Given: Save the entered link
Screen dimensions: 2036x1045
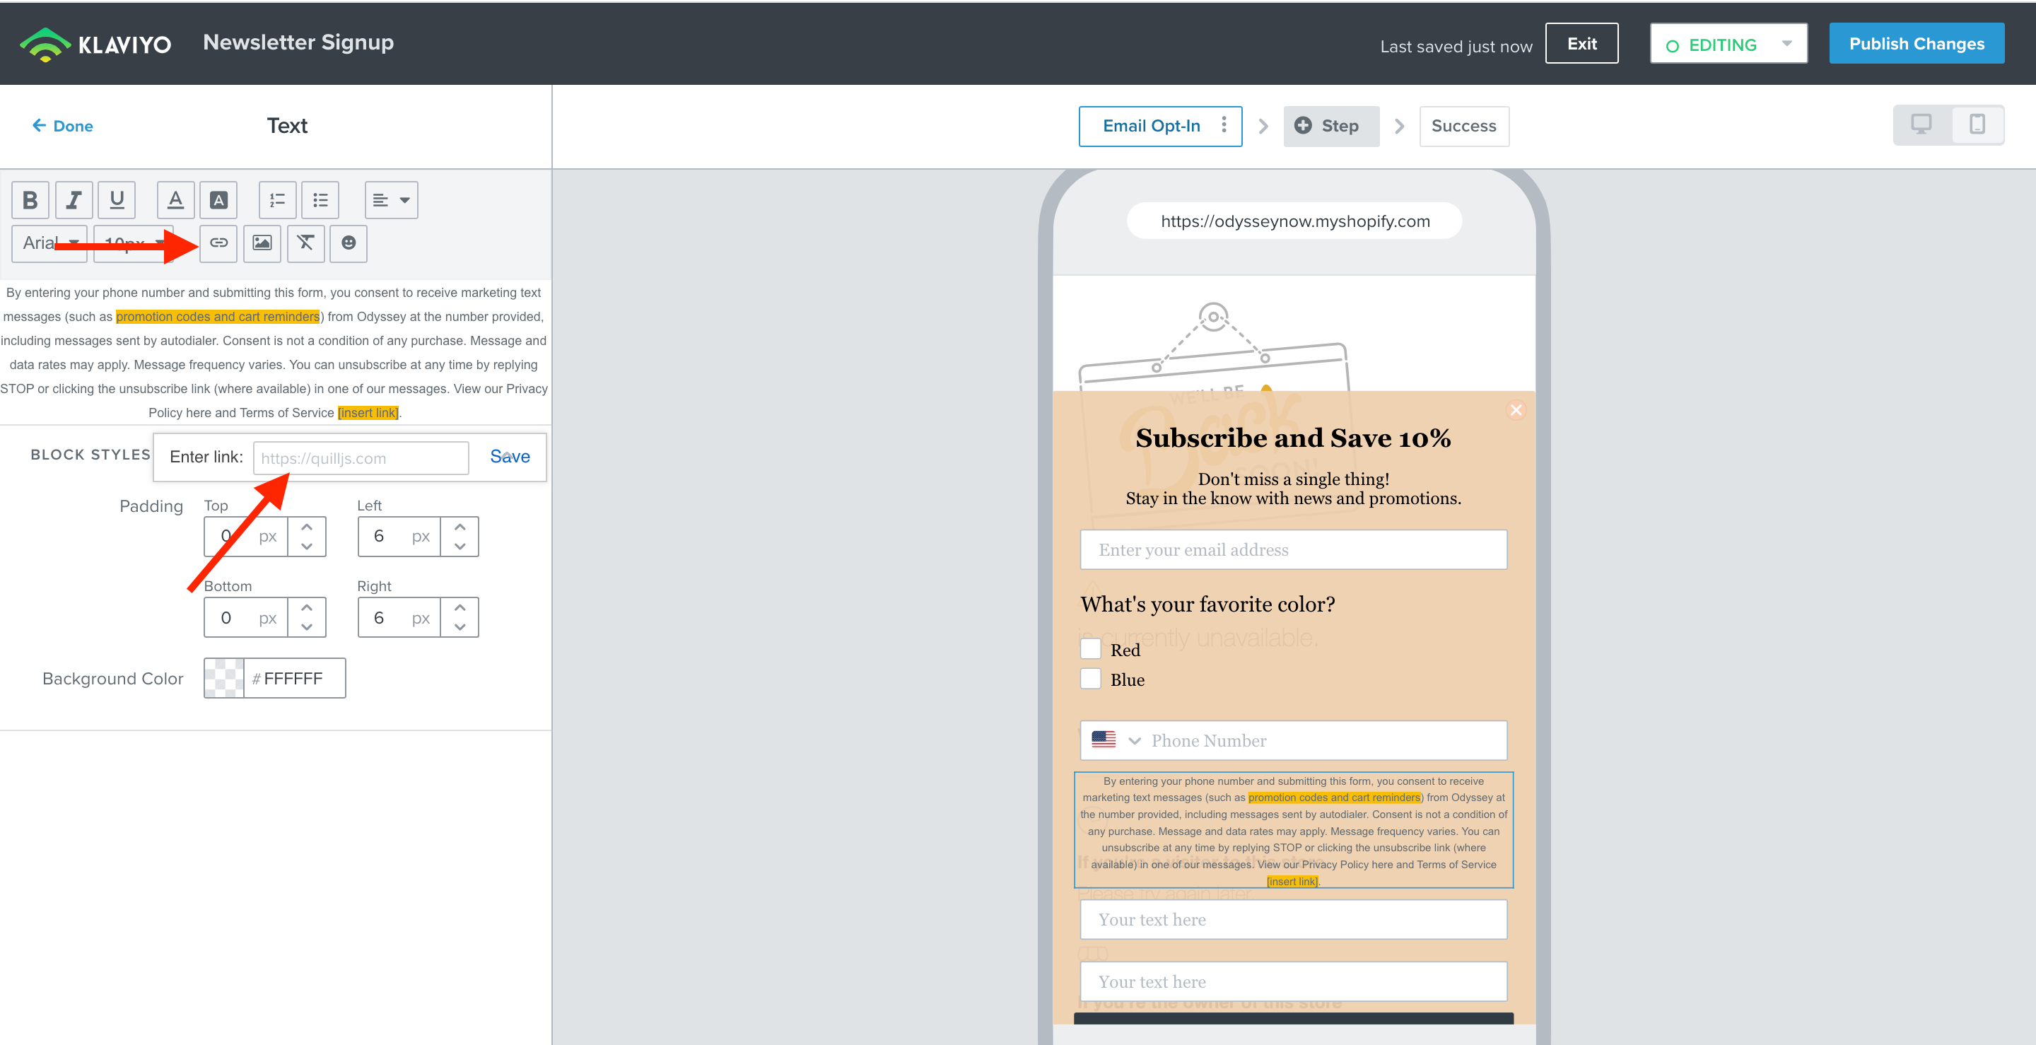Looking at the screenshot, I should tap(510, 457).
